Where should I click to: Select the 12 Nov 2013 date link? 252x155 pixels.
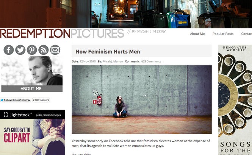pyautogui.click(x=88, y=61)
